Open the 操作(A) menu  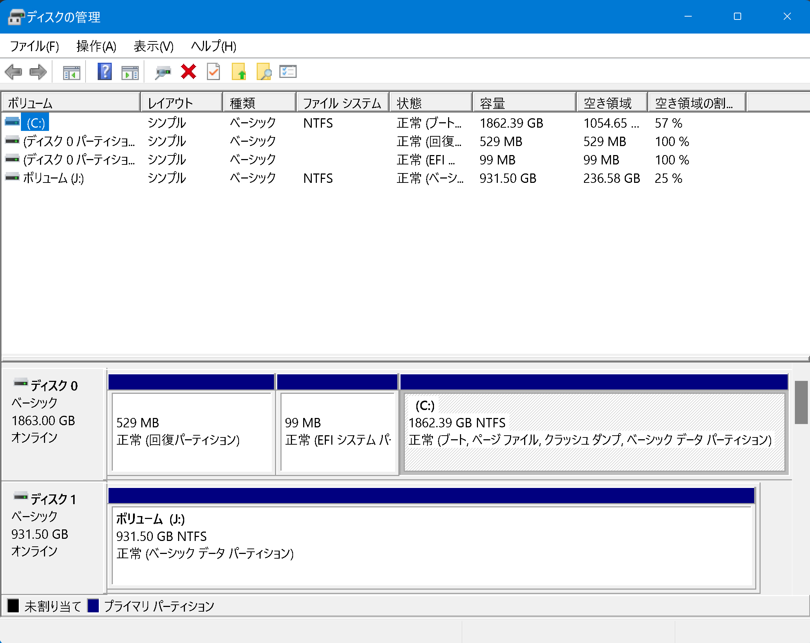coord(96,46)
